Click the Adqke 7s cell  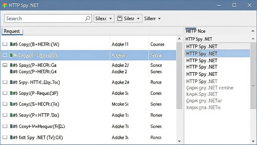coord(120,126)
